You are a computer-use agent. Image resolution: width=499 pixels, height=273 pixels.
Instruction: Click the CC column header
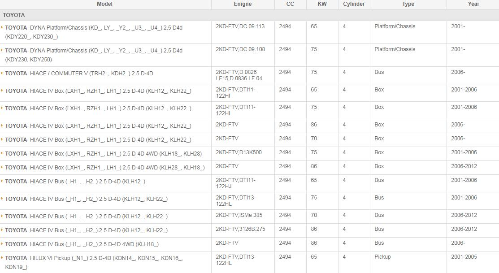(290, 4)
